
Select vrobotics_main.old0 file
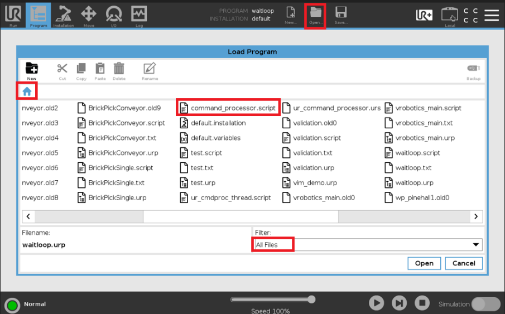click(x=319, y=197)
